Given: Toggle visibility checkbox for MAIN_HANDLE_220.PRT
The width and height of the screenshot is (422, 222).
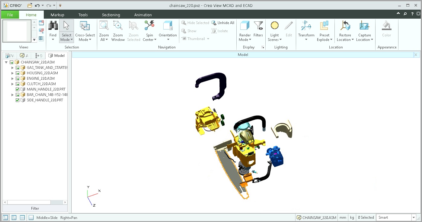Looking at the screenshot, I should [18, 89].
